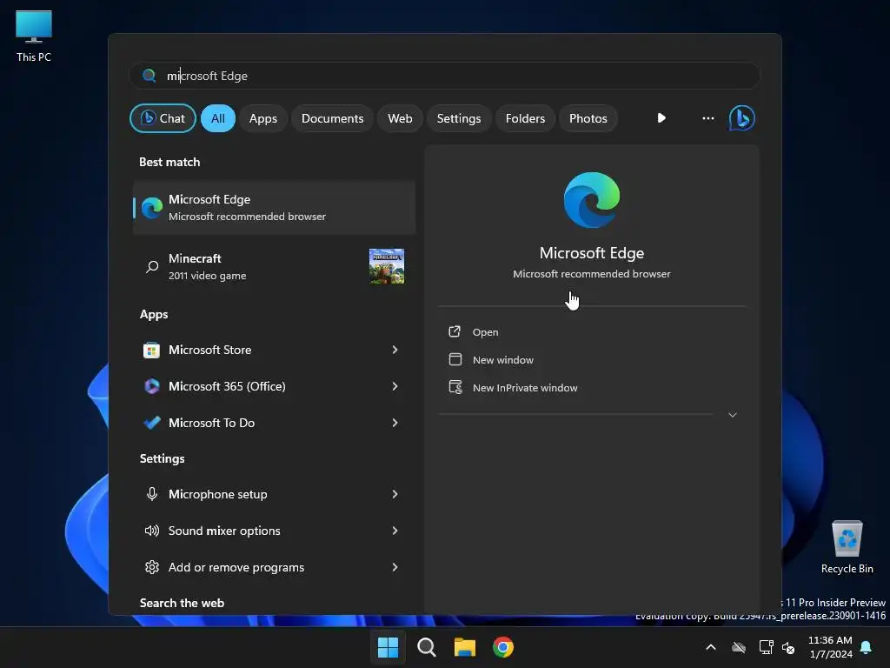Click the large Edge logo in details pane

tap(591, 200)
